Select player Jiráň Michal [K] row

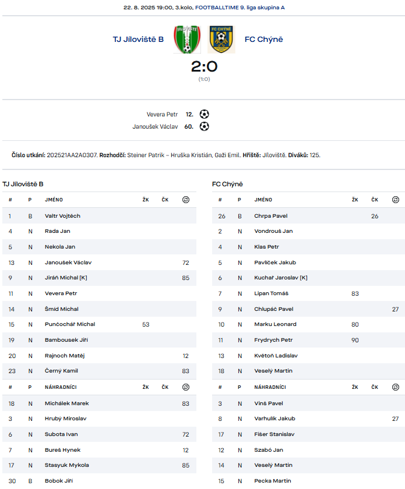pos(99,278)
